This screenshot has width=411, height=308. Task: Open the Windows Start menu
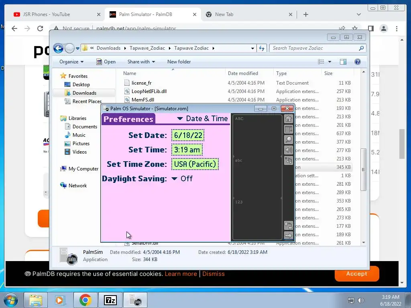coord(10,300)
